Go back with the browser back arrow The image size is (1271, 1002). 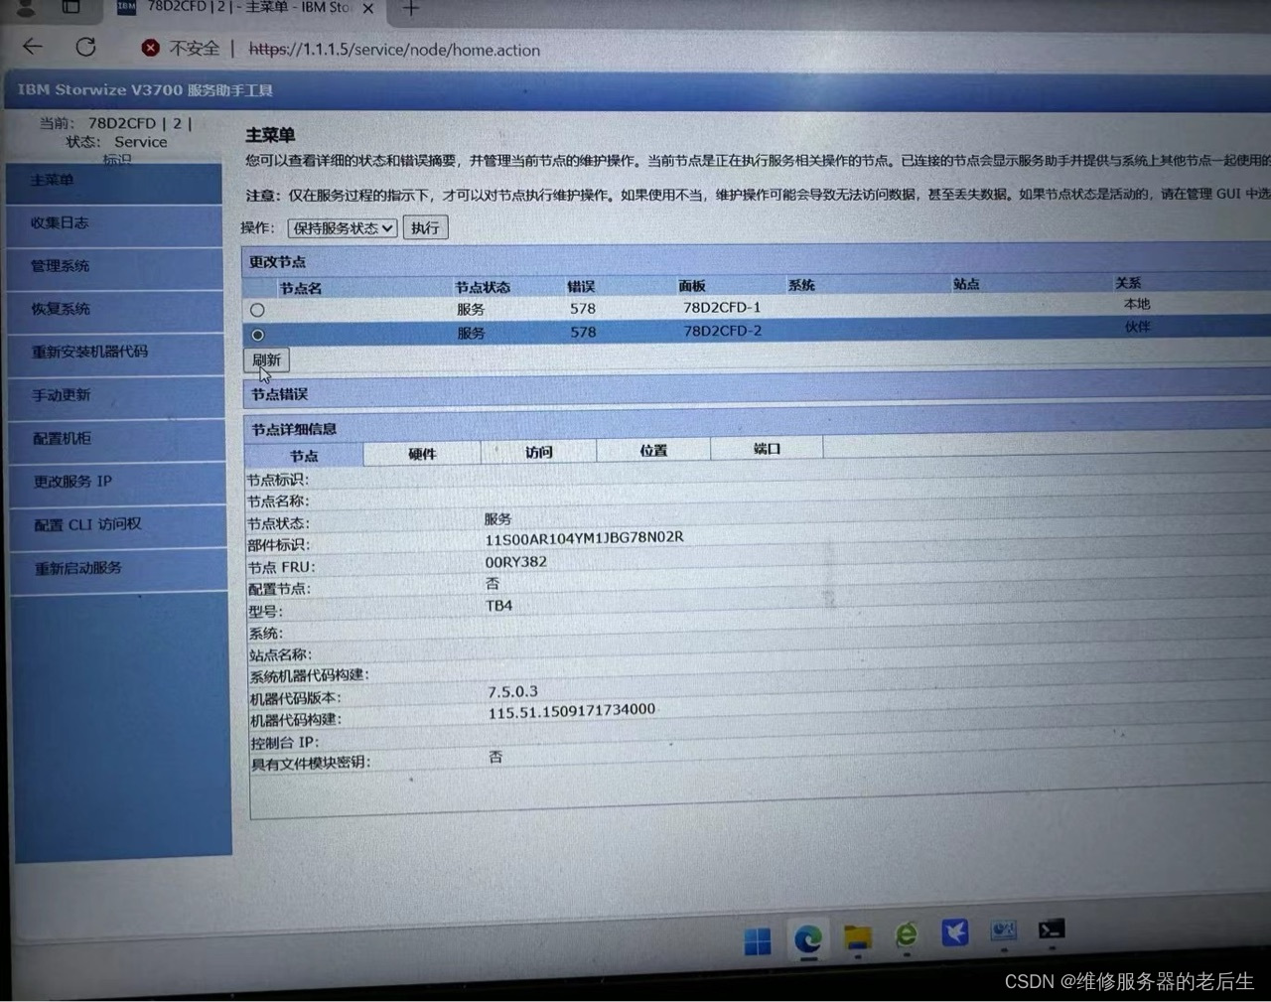point(33,47)
